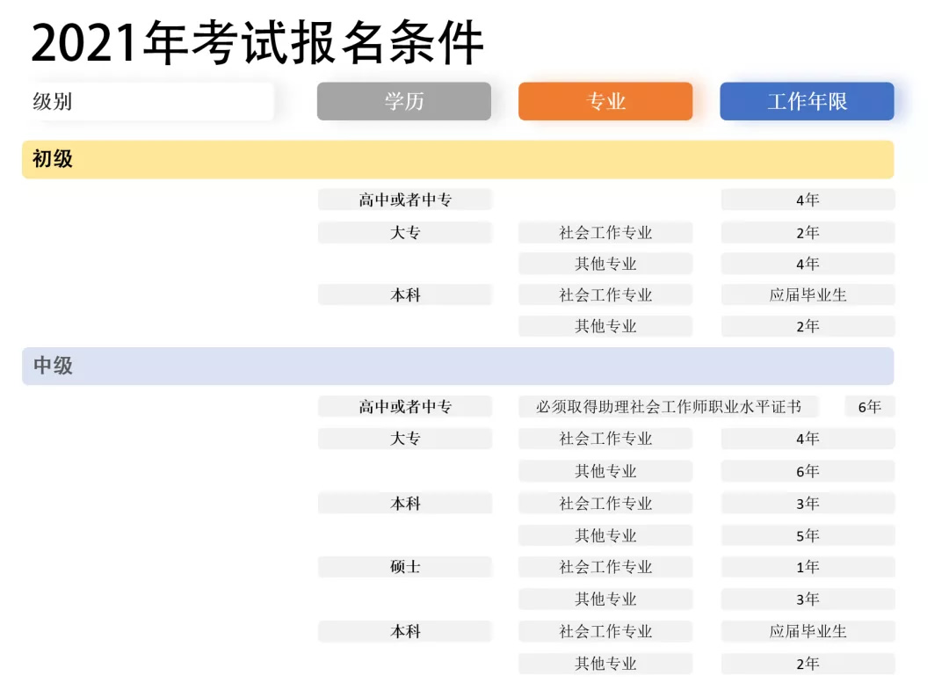Click the blue 工作年限 column header

[807, 101]
